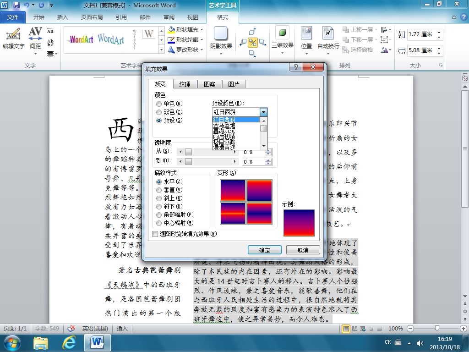Image resolution: width=469 pixels, height=352 pixels.
Task: Open Windows Explorer folder icon on taskbar
Action: point(41,343)
